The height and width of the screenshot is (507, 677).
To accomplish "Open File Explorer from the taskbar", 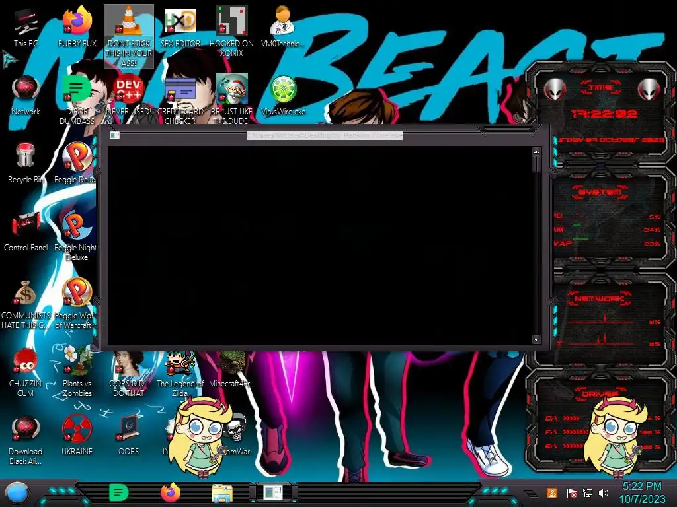I will click(222, 493).
